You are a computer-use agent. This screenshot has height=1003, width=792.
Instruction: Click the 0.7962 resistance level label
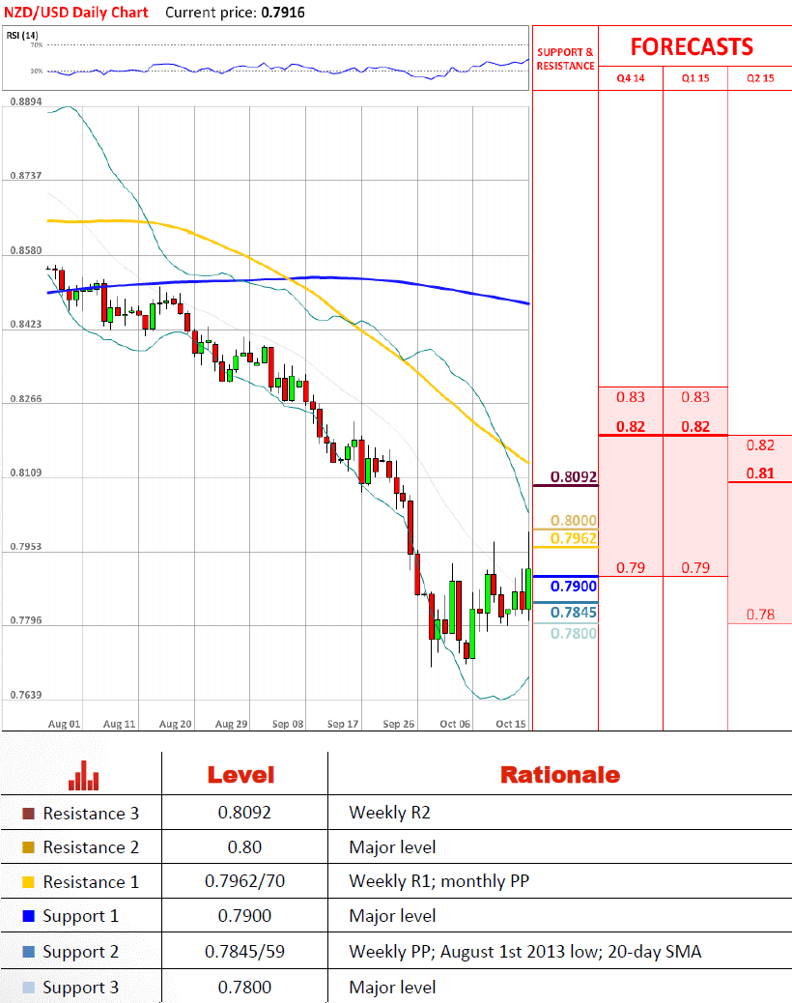click(574, 538)
